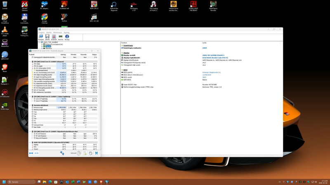Click the Memória toolbar icon

61,37
